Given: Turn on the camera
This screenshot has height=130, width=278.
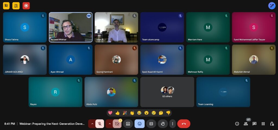Looking at the screenshot, I should pyautogui.click(x=117, y=124).
